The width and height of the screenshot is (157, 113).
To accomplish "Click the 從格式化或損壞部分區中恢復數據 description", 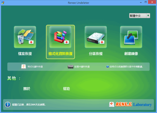I will pyautogui.click(x=126, y=67).
